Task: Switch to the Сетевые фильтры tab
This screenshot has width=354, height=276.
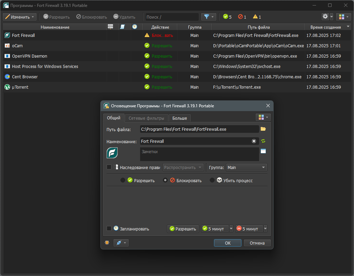Action: tap(146, 118)
